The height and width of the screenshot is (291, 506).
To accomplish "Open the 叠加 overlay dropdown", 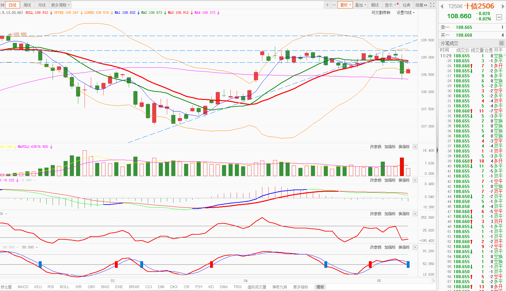I will [x=360, y=5].
